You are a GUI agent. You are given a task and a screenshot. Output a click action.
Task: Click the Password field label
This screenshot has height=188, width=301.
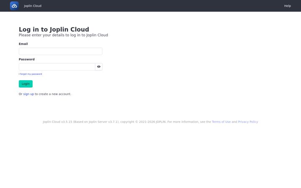(x=27, y=59)
